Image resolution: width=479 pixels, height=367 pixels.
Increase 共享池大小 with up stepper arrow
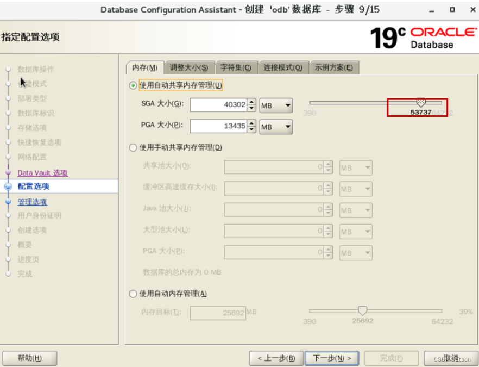click(329, 164)
